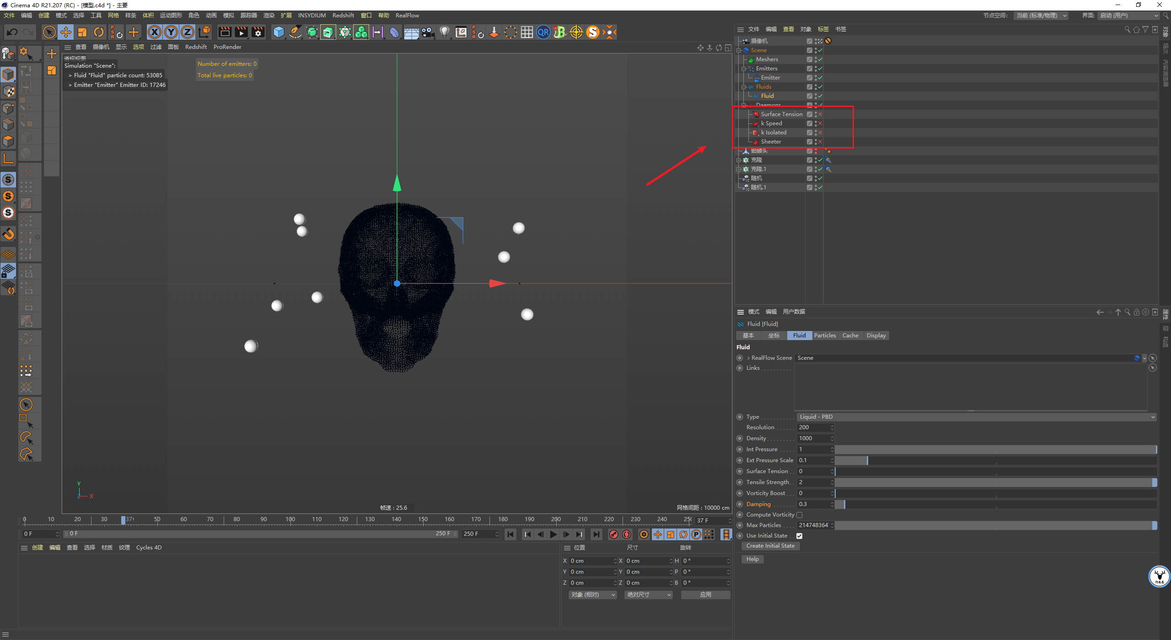Uncheck the Use Initial State checkbox

click(799, 536)
